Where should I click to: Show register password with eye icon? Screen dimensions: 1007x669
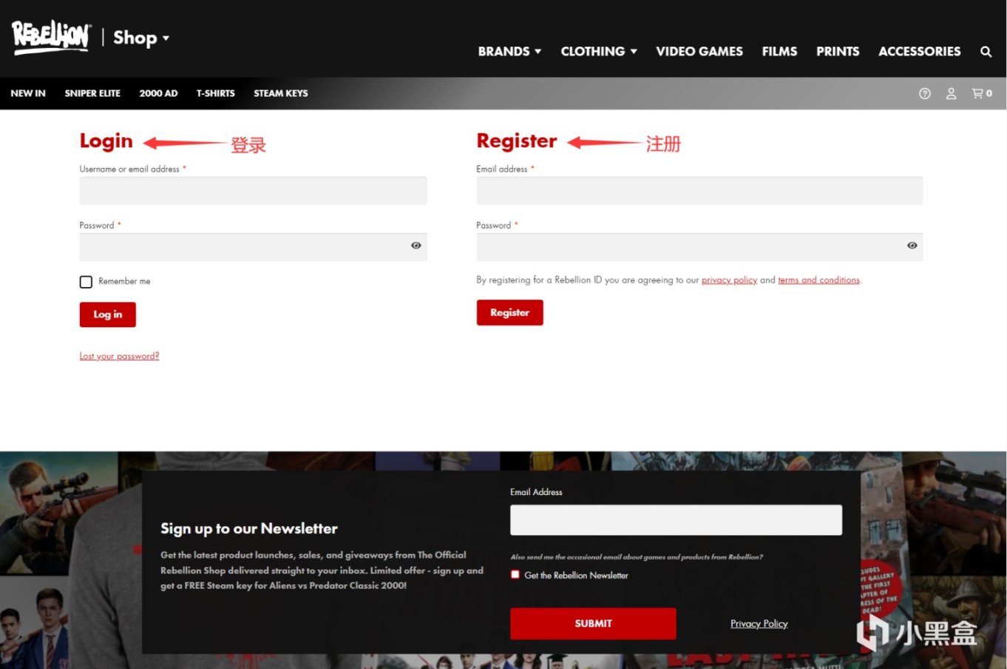point(912,246)
